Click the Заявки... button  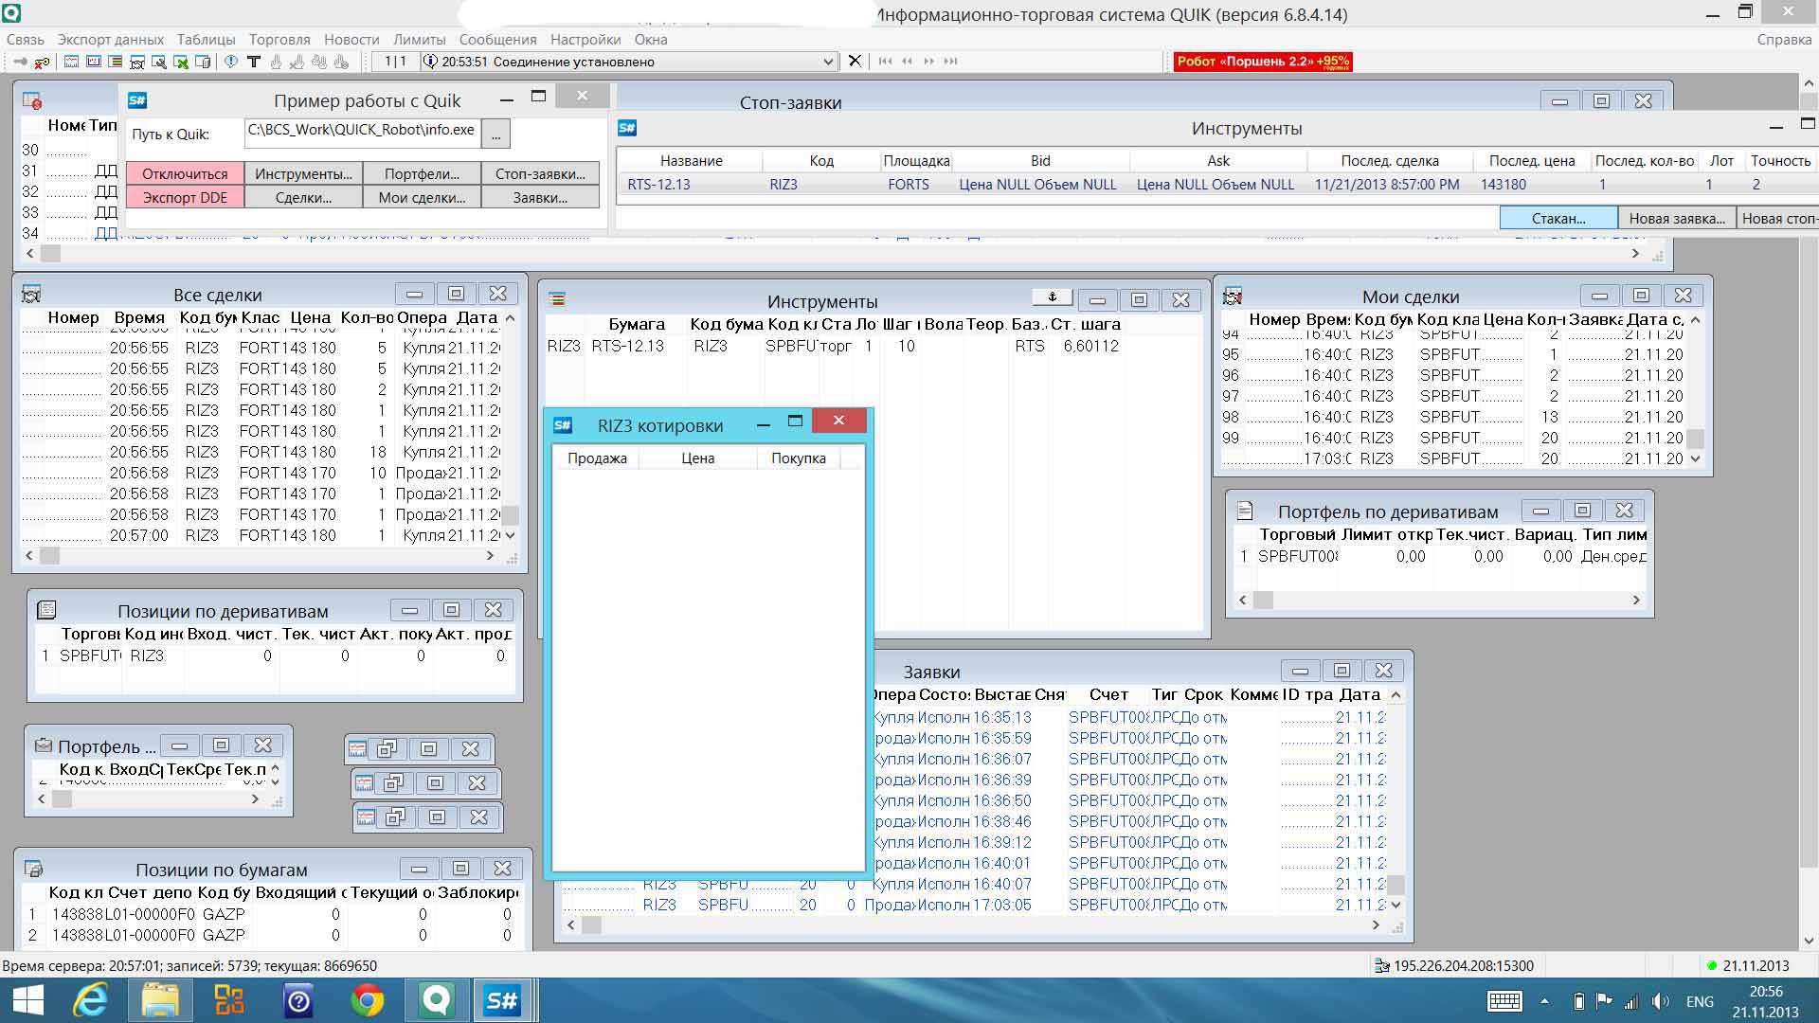(x=540, y=197)
